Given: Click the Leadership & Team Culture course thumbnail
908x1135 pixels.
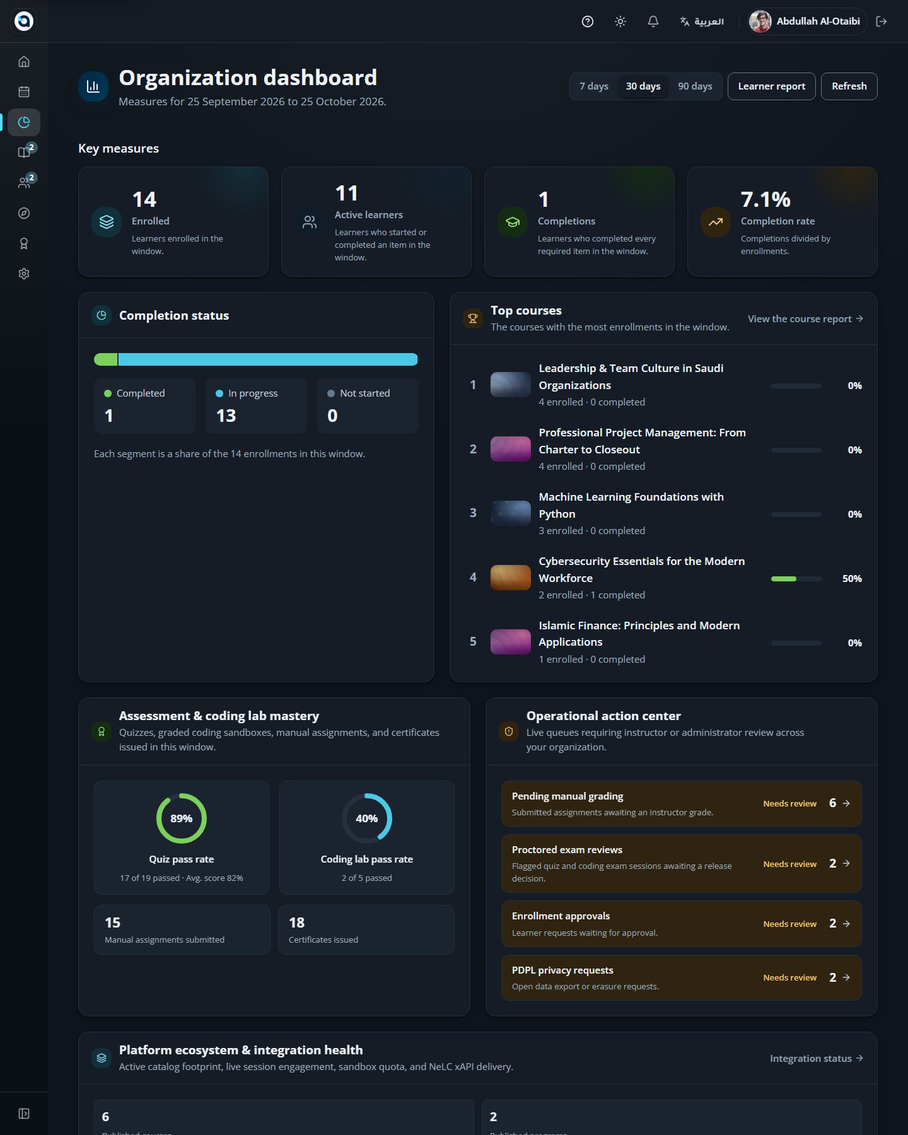Looking at the screenshot, I should [511, 385].
